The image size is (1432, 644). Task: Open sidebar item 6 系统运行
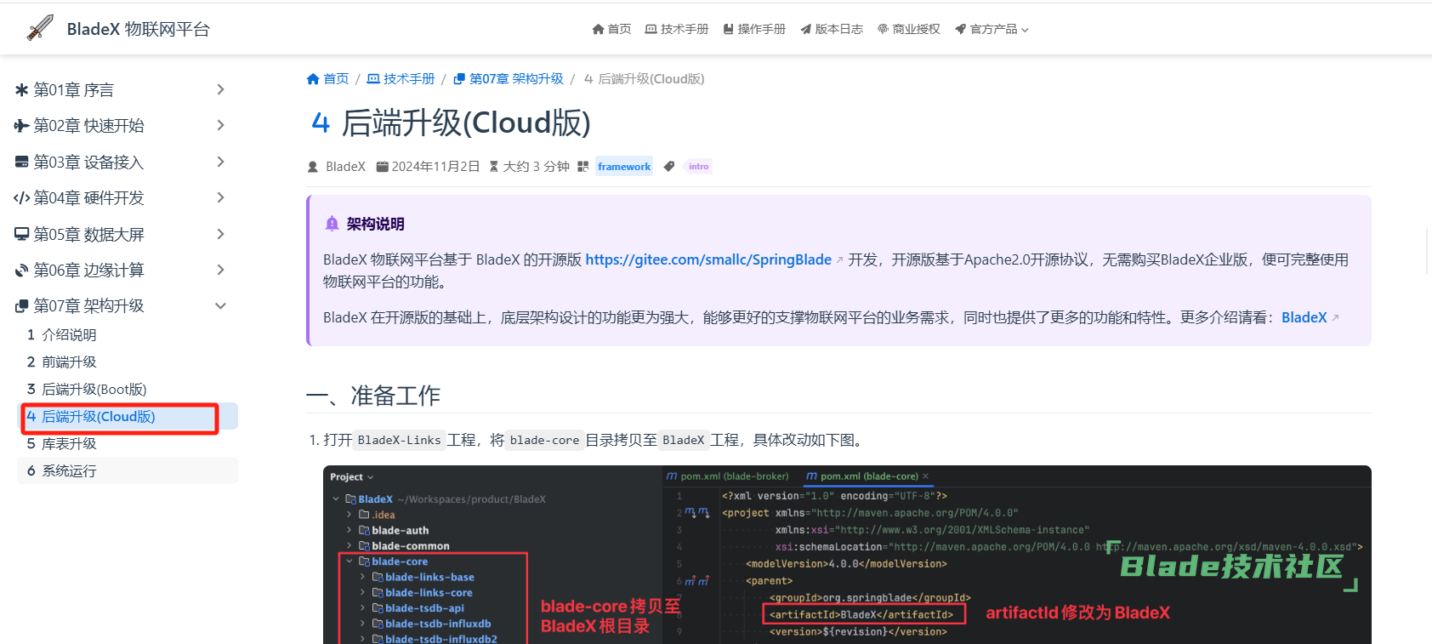tap(128, 471)
